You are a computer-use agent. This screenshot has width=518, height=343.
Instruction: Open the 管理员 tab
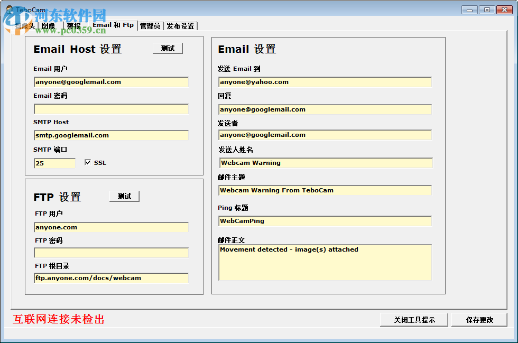(150, 26)
